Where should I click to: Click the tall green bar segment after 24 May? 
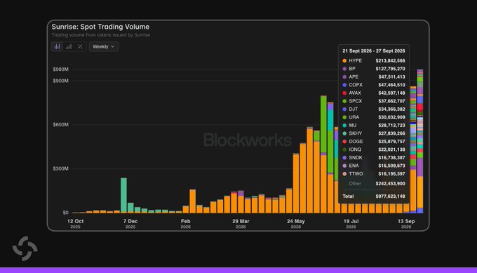323,125
